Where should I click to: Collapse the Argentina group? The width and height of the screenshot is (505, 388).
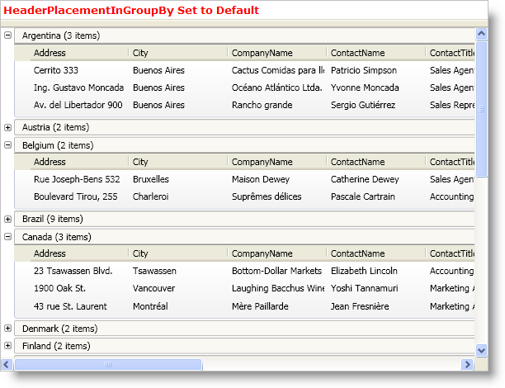point(8,35)
